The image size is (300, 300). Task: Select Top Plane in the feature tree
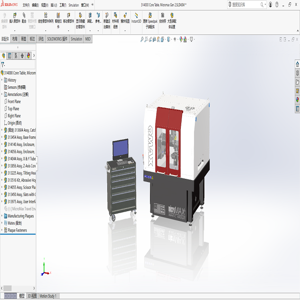[13, 109]
